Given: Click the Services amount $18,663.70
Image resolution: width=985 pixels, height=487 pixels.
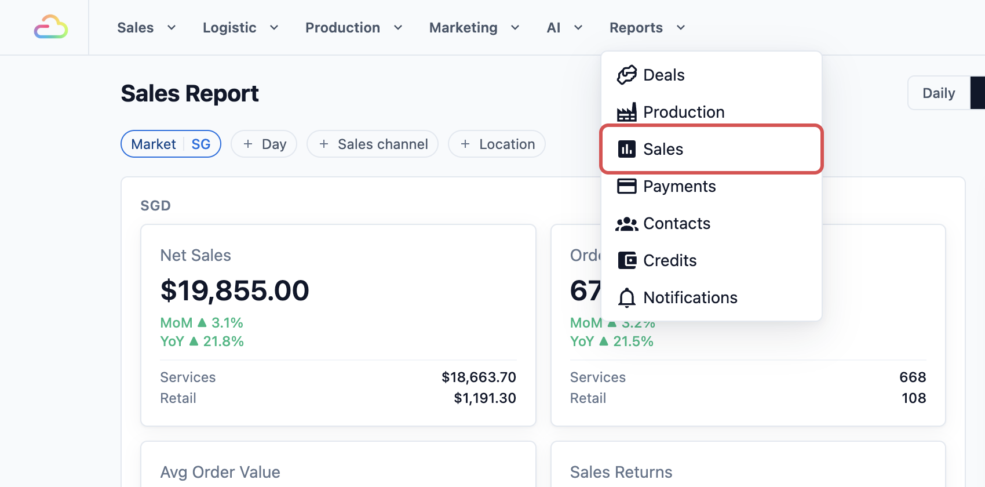Looking at the screenshot, I should tap(479, 377).
